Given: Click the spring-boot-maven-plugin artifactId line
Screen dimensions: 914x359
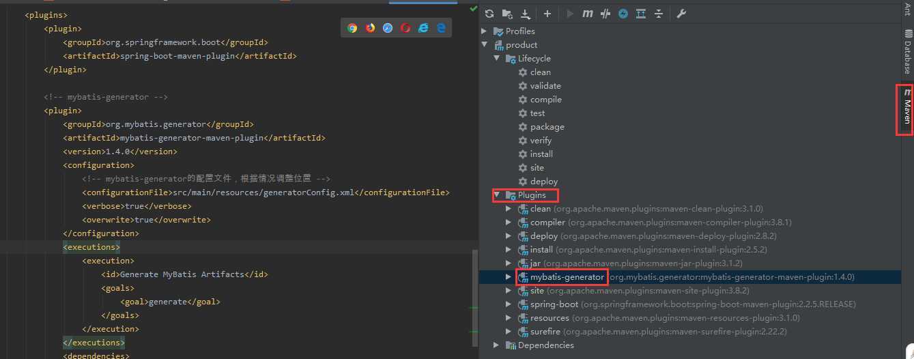Looking at the screenshot, I should coord(180,56).
